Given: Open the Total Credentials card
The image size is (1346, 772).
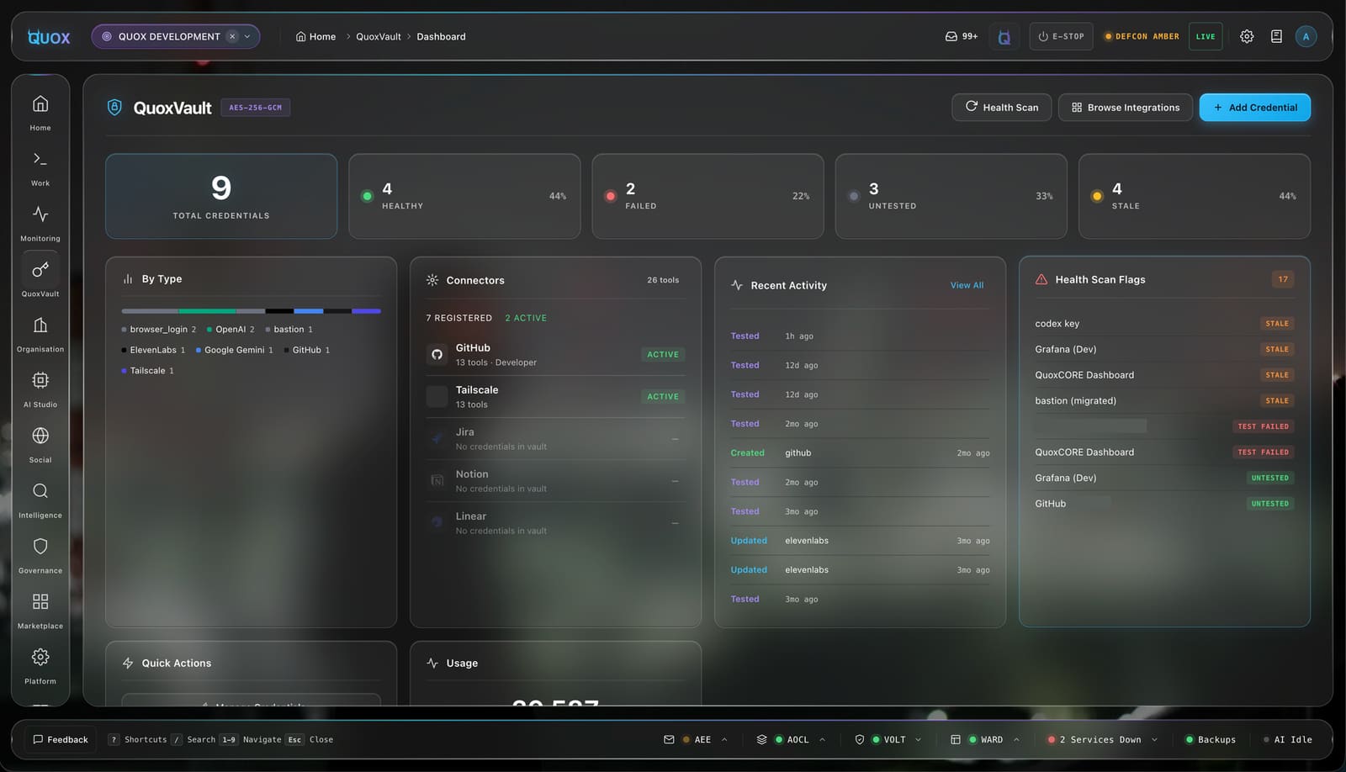Looking at the screenshot, I should coord(221,196).
